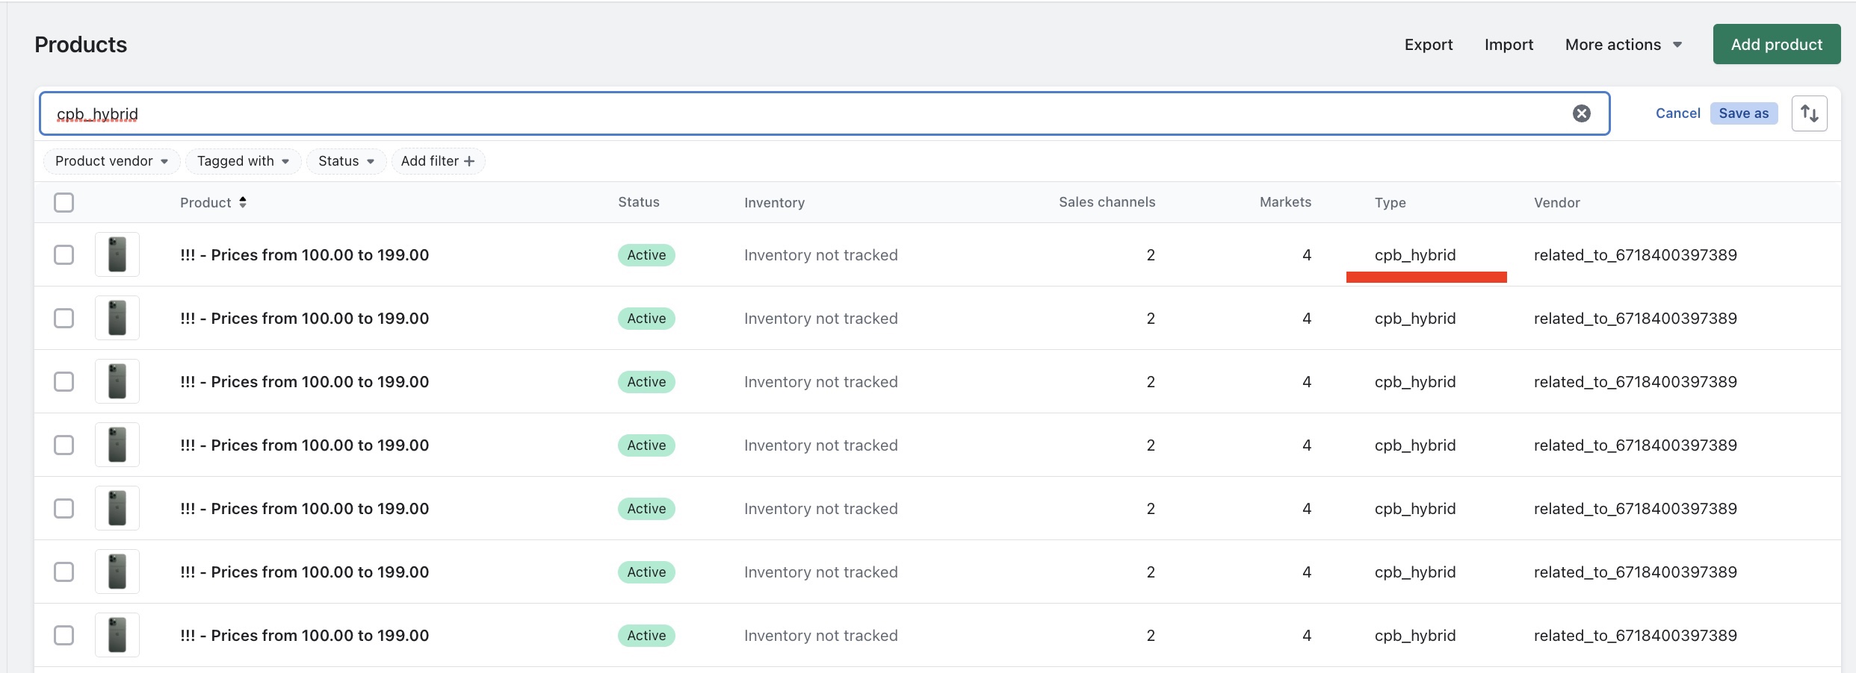Check the last product row's checkbox
Image resolution: width=1856 pixels, height=673 pixels.
tap(64, 635)
